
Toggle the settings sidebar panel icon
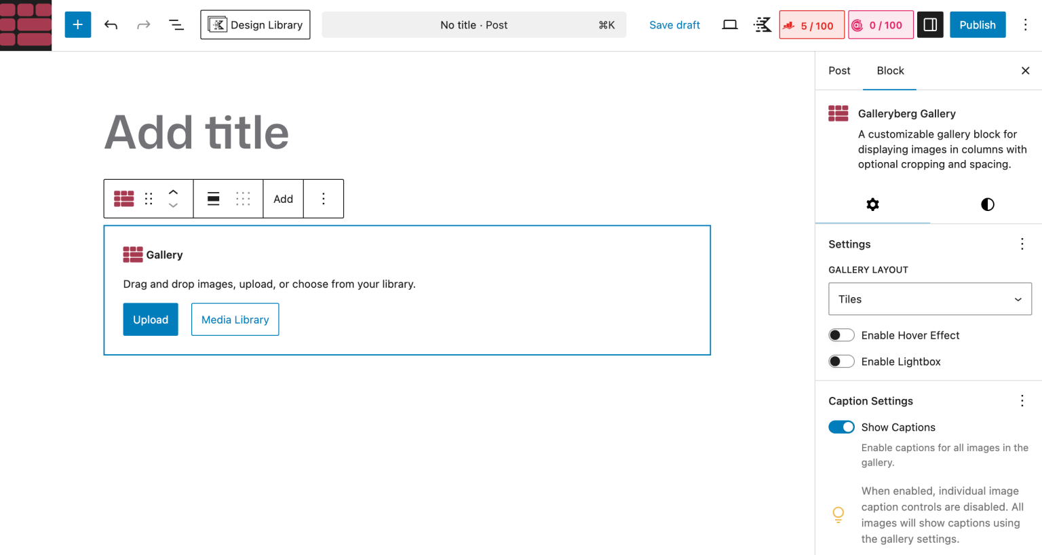click(x=930, y=25)
